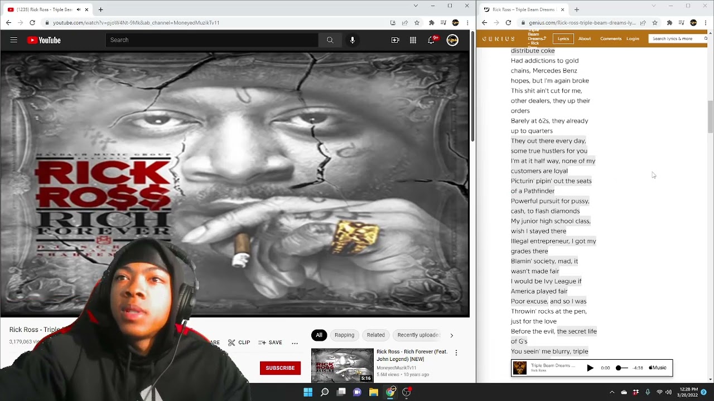Viewport: 714px width, 401px height.
Task: Click the YouTube search magnifier button
Action: (330, 40)
